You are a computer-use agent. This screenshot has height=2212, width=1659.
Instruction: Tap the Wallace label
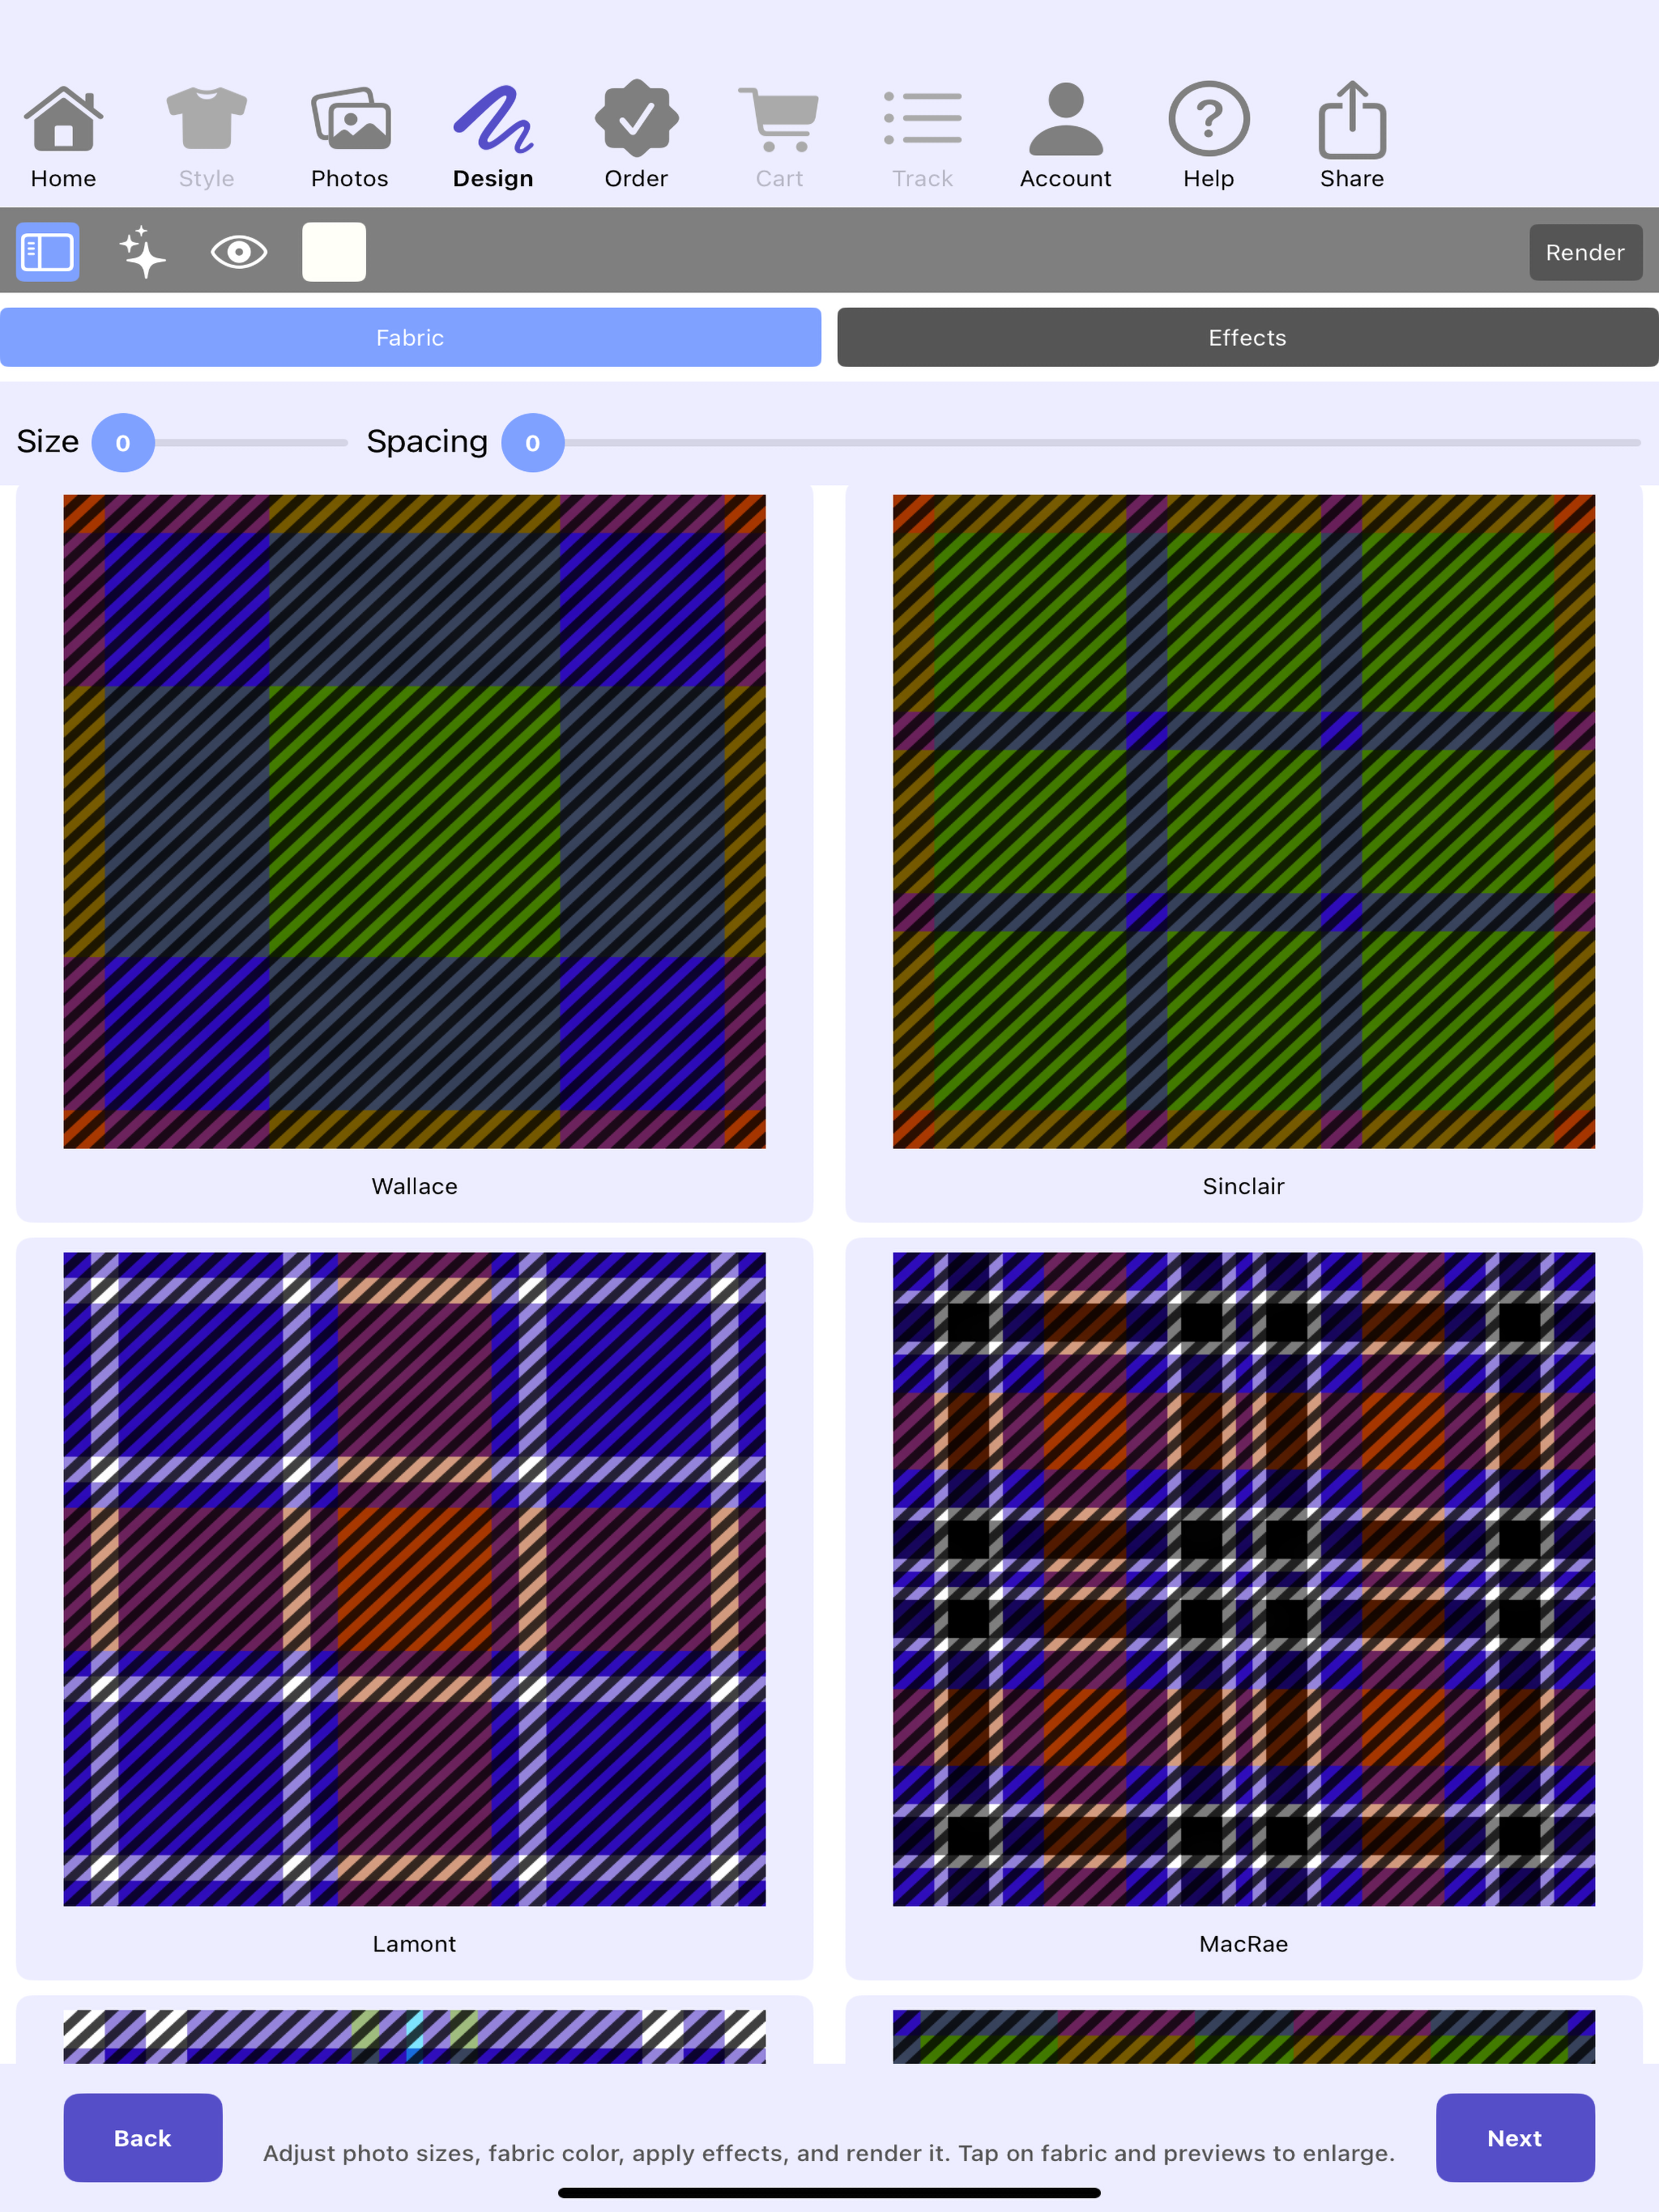click(414, 1186)
